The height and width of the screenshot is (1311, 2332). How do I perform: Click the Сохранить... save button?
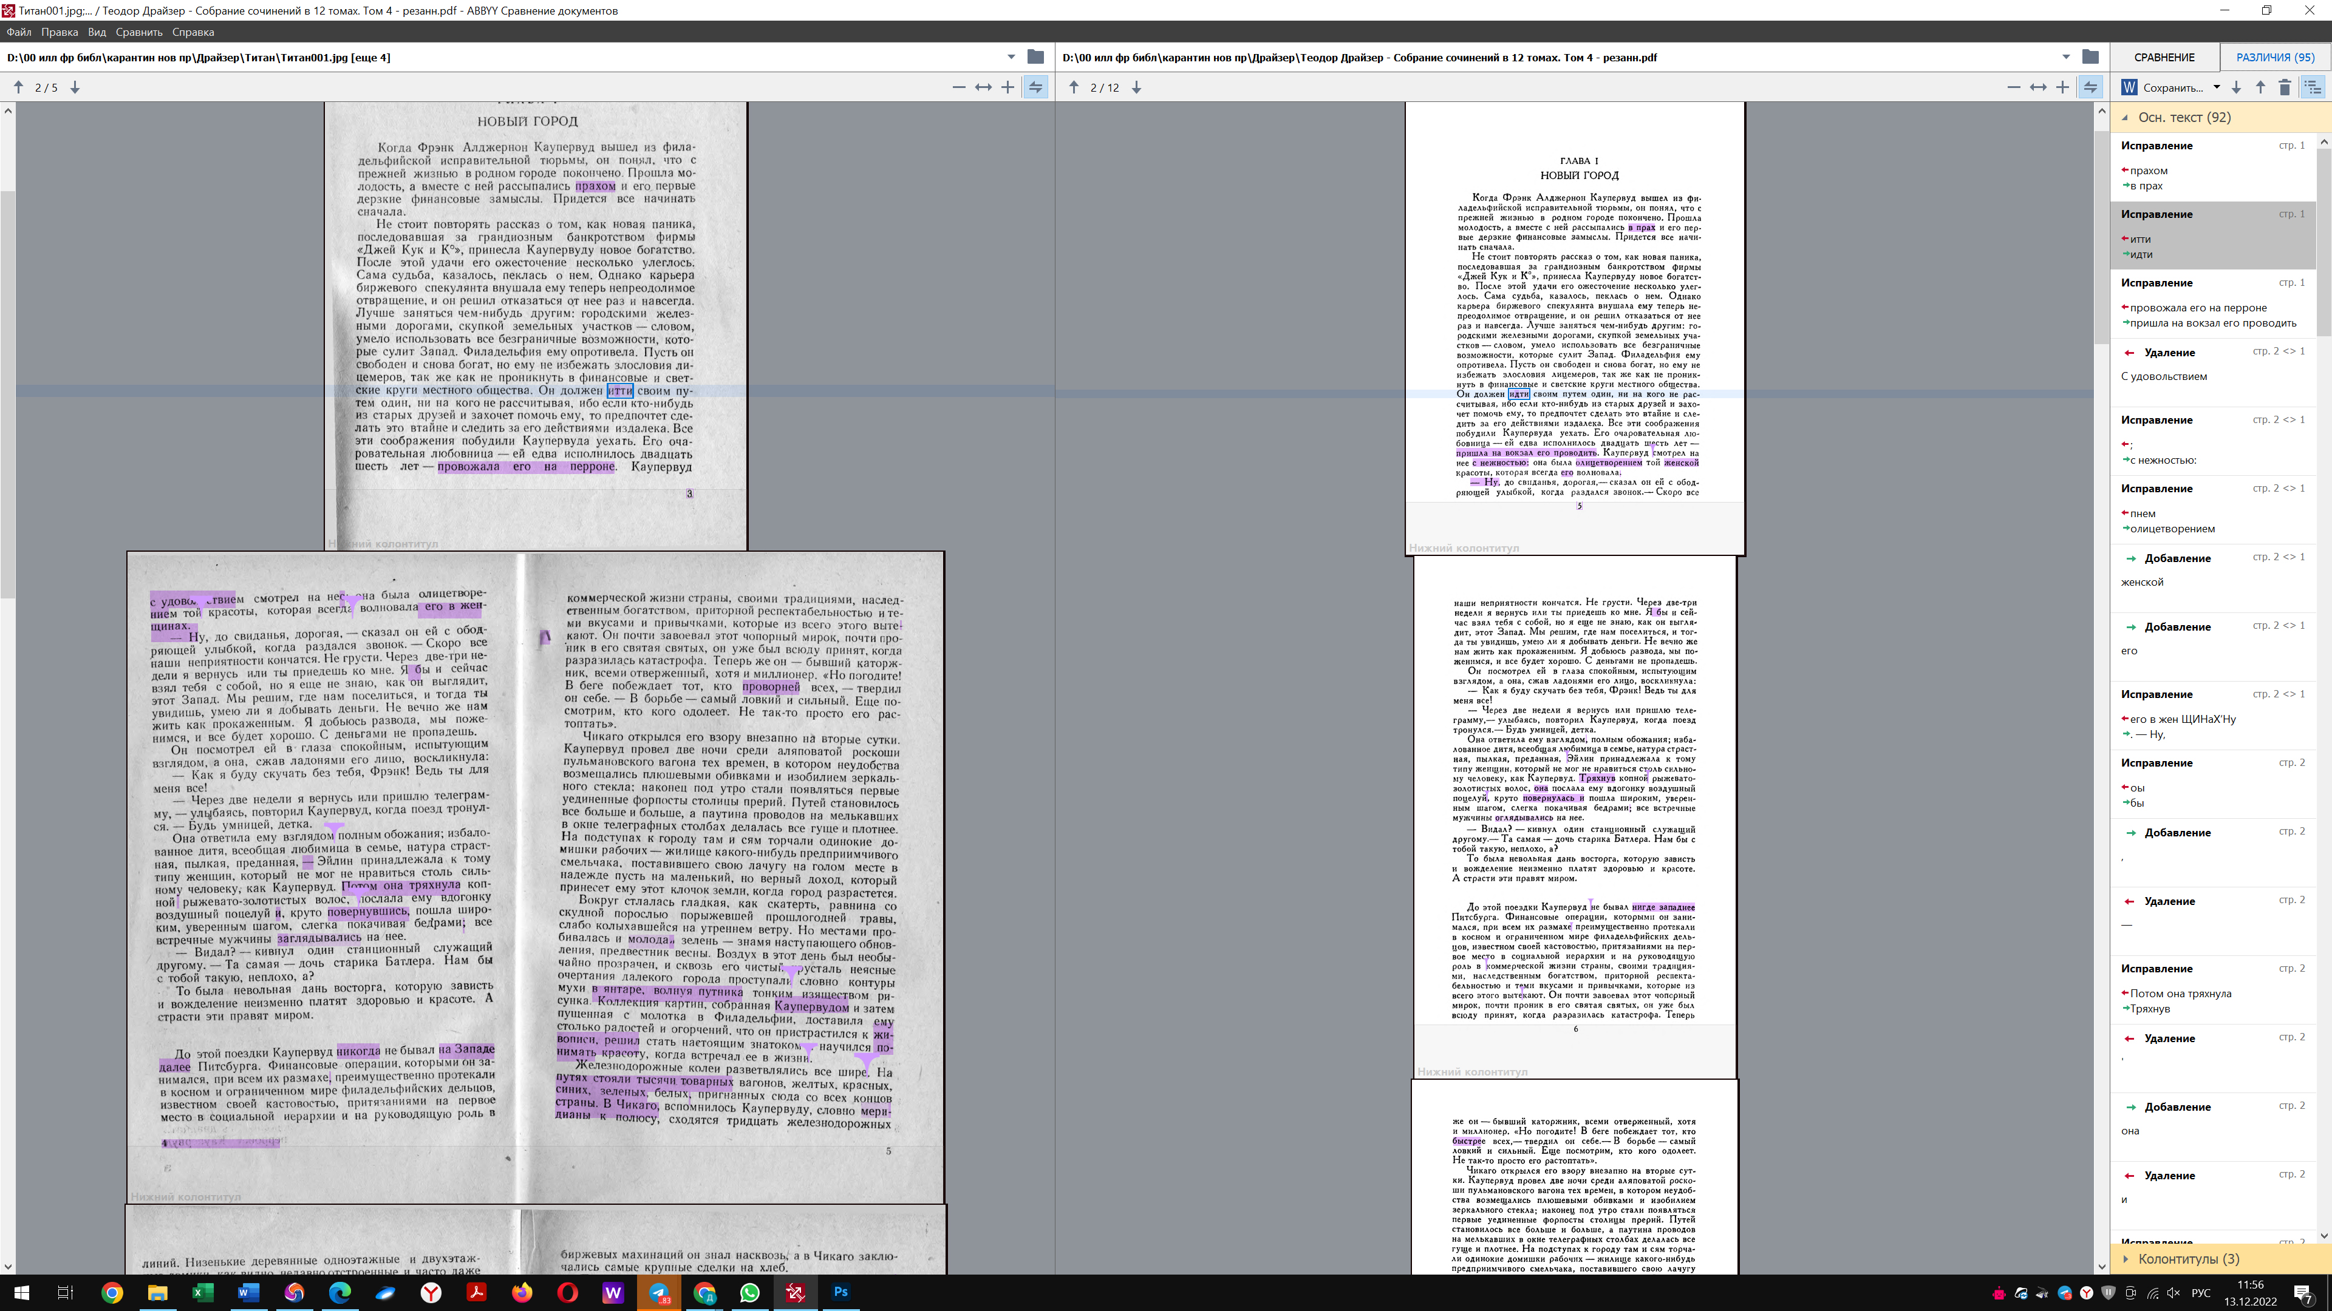click(2173, 88)
